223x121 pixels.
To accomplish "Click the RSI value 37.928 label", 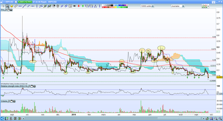I will click(219, 94).
